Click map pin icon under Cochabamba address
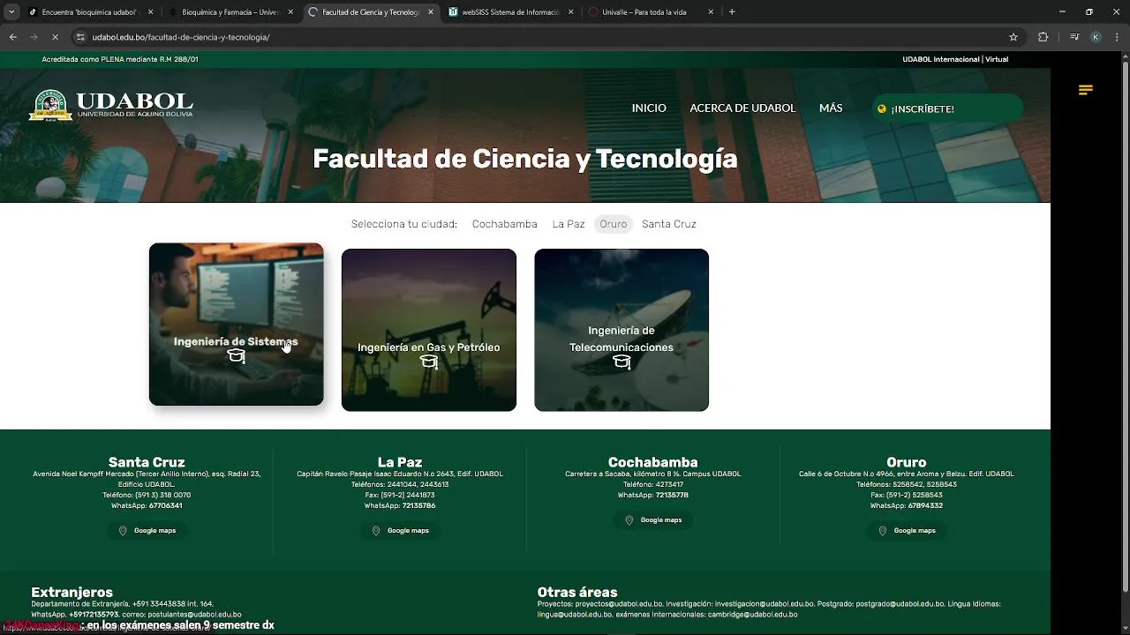1130x635 pixels. click(x=629, y=520)
